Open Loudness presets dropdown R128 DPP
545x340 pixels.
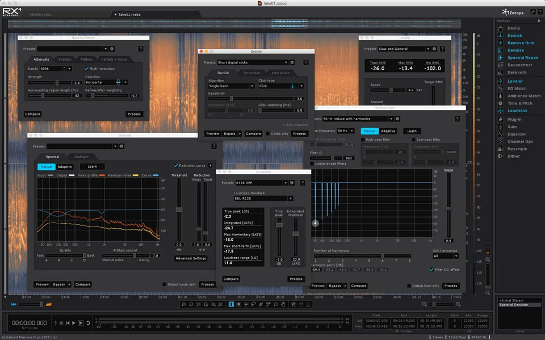(261, 183)
